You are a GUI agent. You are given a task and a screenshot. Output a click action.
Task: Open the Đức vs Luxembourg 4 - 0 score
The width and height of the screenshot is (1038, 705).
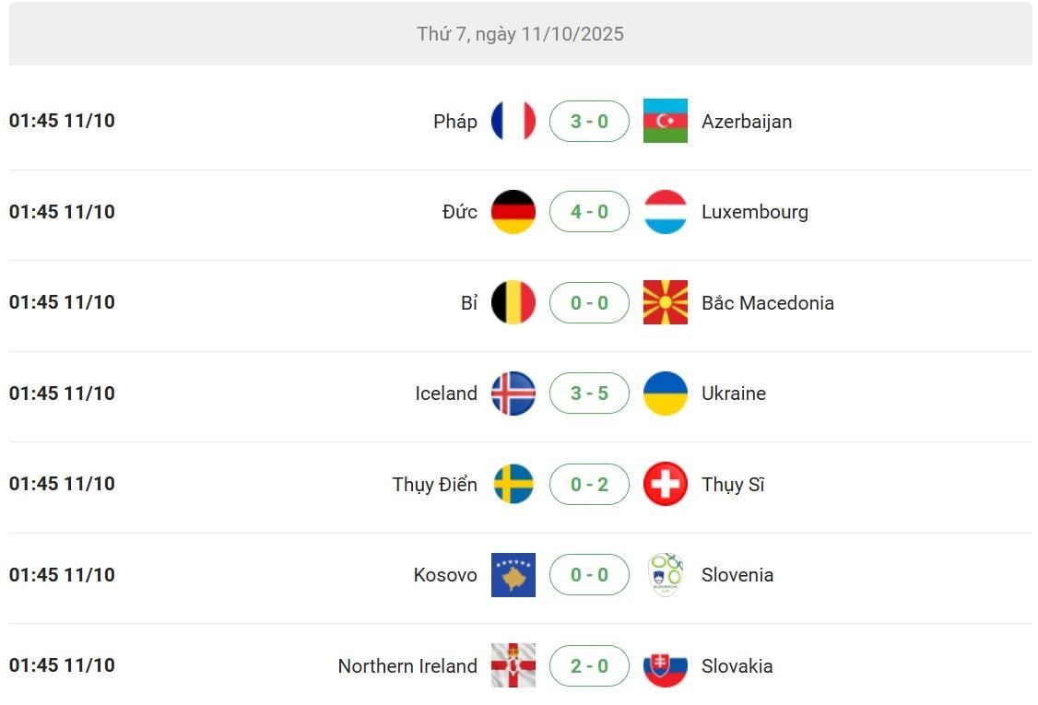589,212
